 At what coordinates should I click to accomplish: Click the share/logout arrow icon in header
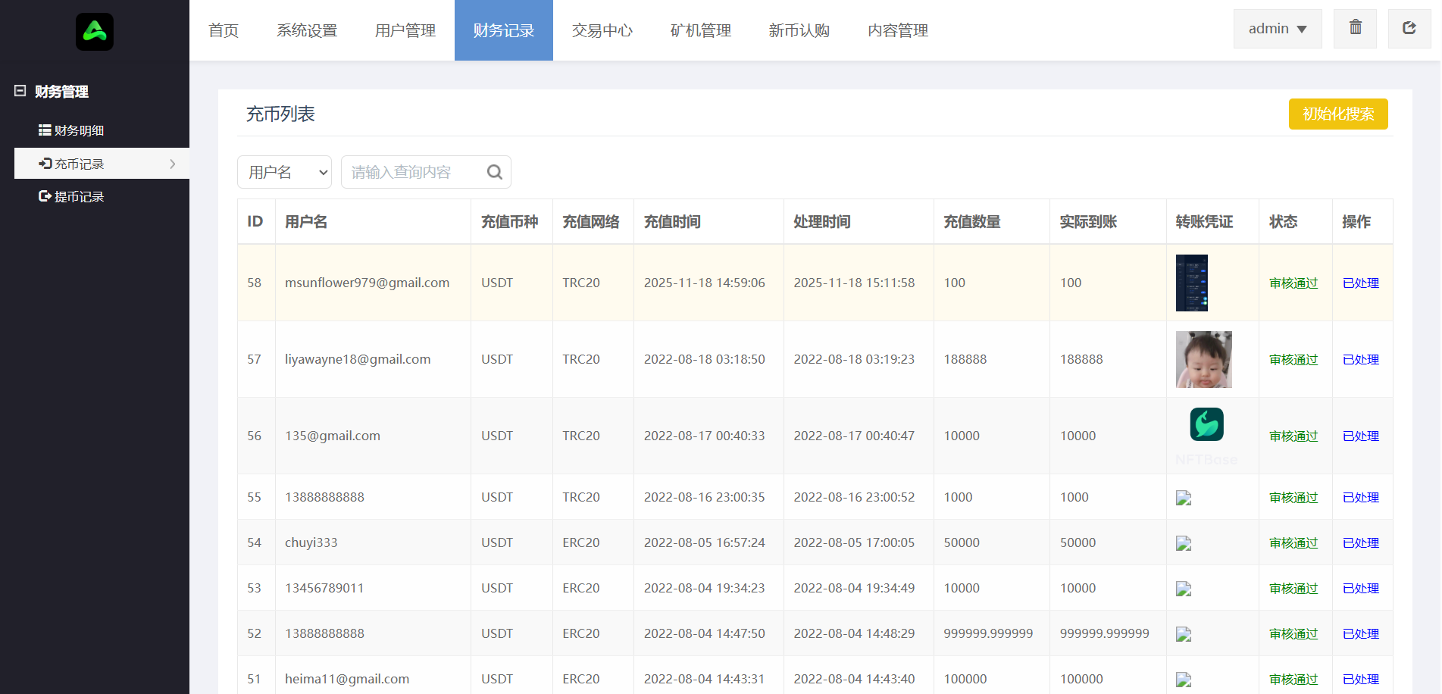click(1409, 28)
